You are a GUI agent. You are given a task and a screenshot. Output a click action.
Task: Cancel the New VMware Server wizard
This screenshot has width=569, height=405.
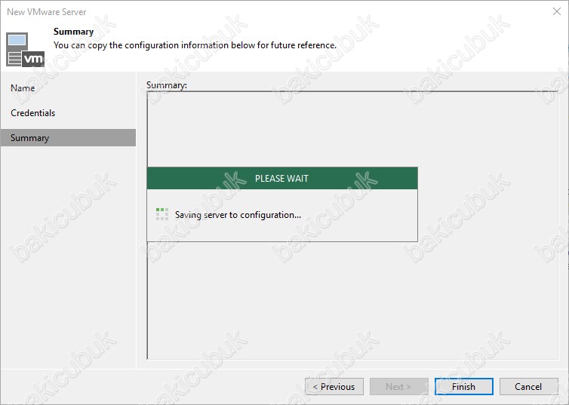coord(529,386)
